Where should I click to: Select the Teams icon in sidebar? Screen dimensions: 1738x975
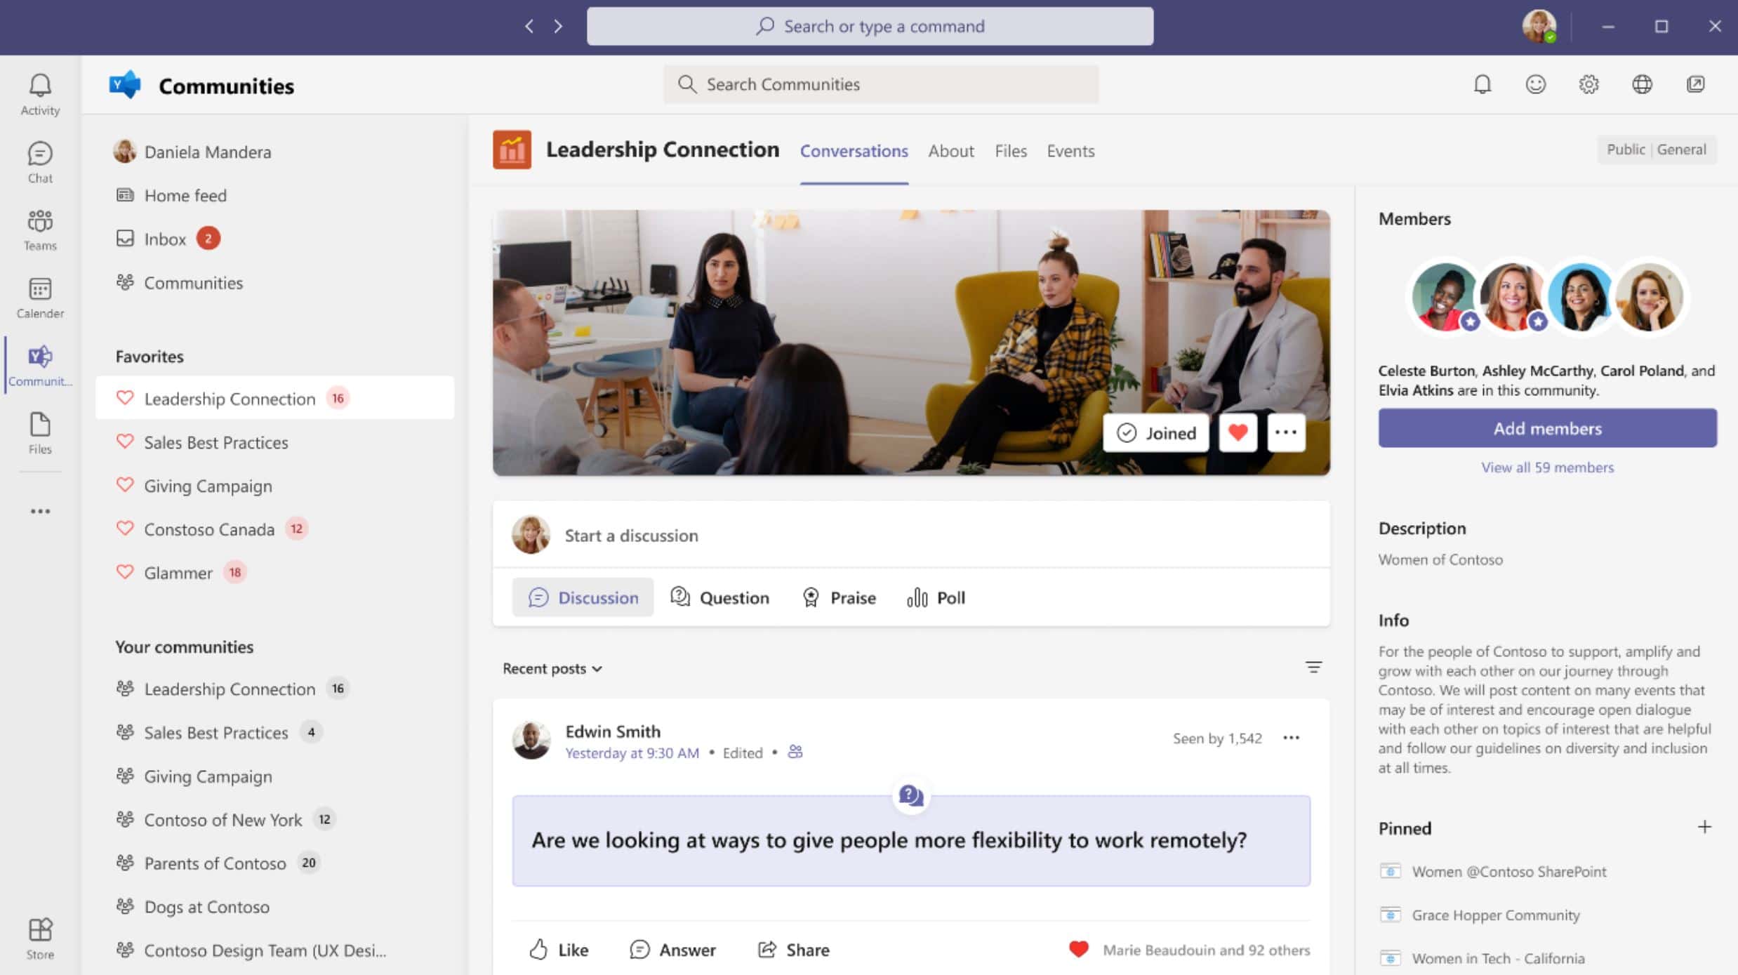click(x=41, y=229)
